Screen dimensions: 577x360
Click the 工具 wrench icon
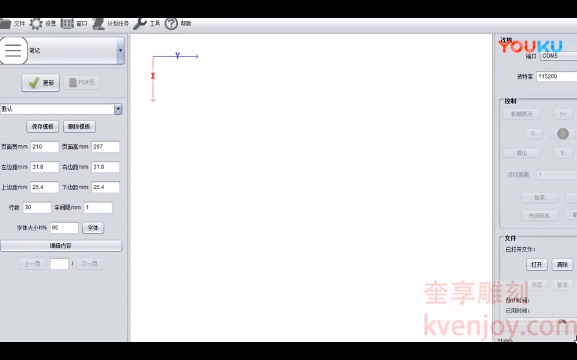coord(140,24)
